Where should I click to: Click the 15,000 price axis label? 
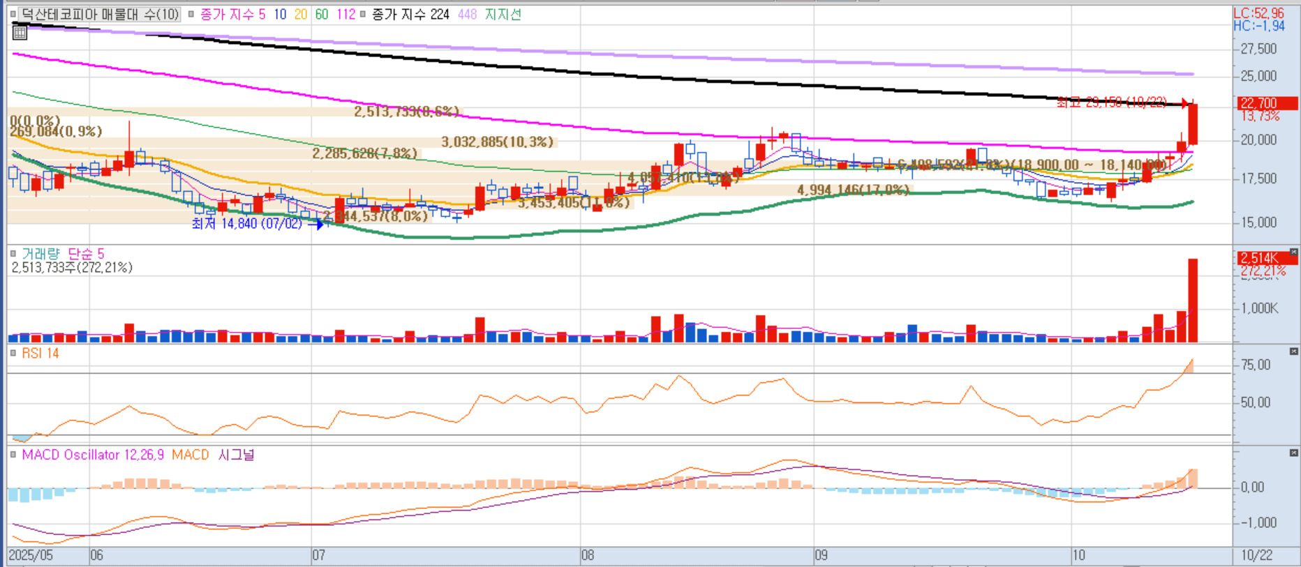point(1258,222)
